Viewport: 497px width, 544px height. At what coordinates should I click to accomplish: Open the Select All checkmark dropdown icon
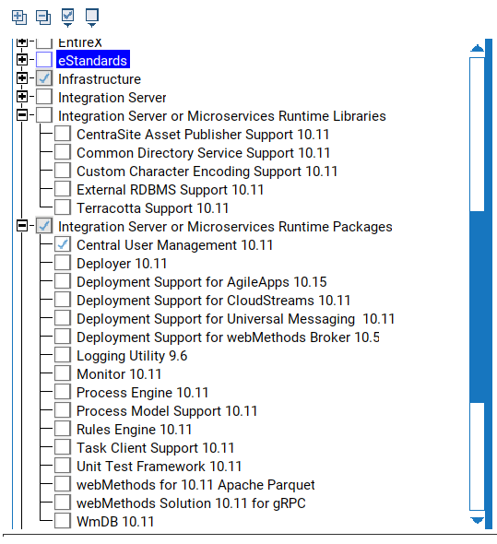point(67,18)
